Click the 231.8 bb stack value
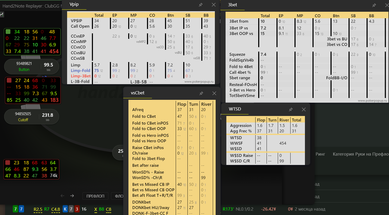Viewport: 389px width, 215px height. 48,115
